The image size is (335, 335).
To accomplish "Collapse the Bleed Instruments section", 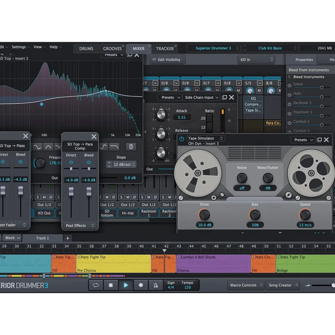I will coord(289,77).
